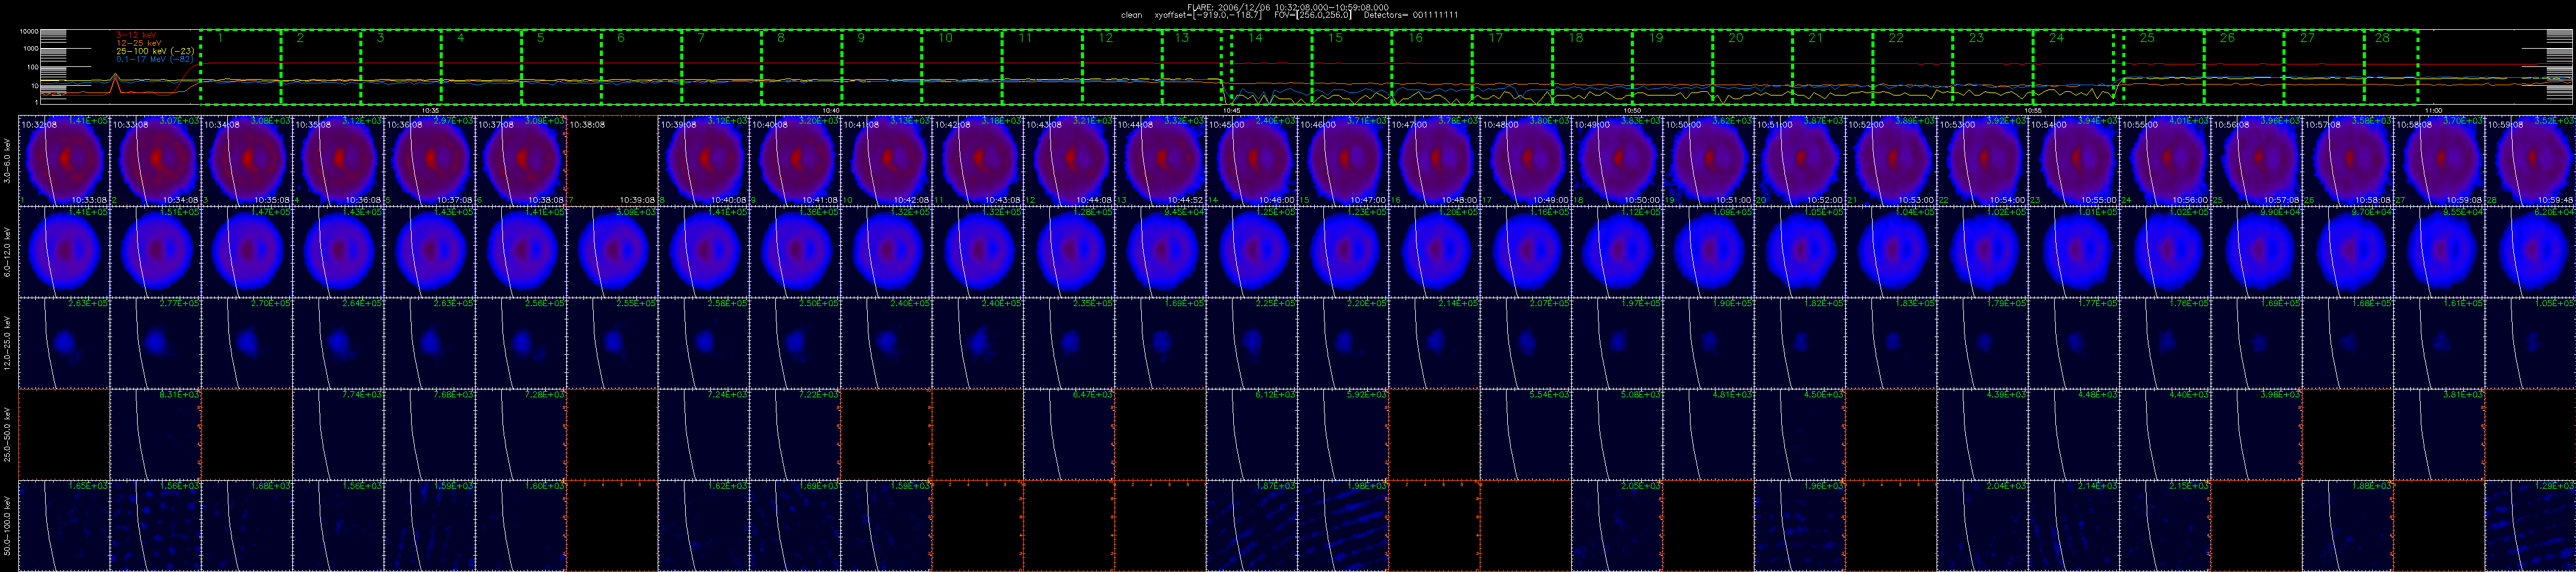Open the 3-6 keV image starting 10:41:08
The width and height of the screenshot is (2576, 572).
point(886,161)
